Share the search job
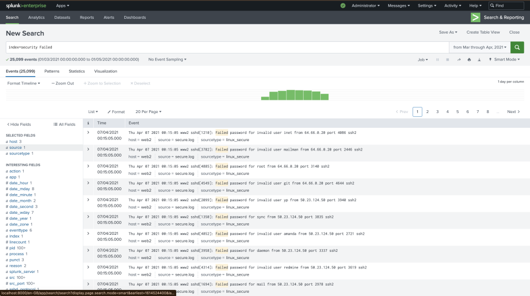 (459, 60)
